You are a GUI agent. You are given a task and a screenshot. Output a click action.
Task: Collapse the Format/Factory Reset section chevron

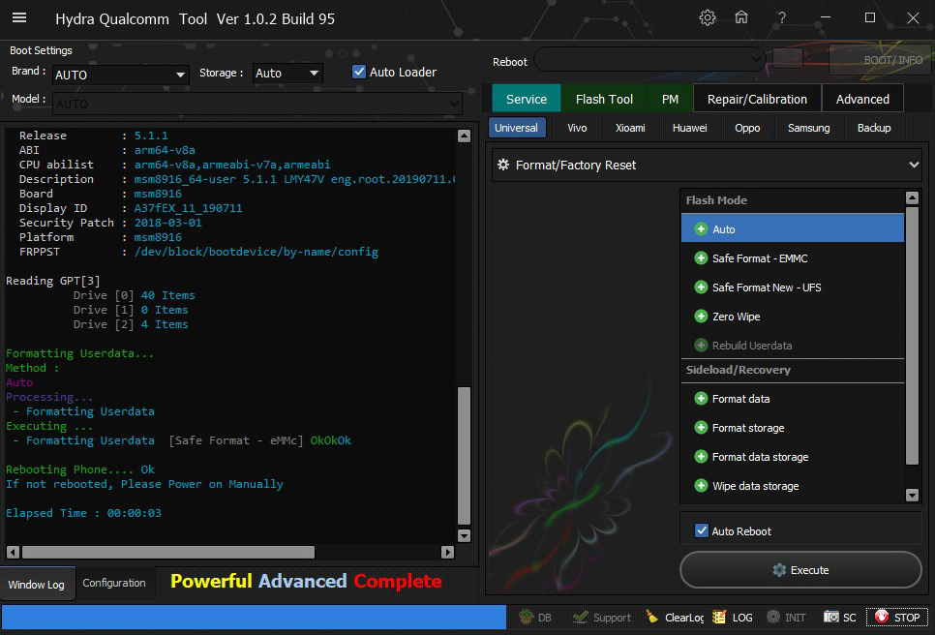(x=914, y=165)
